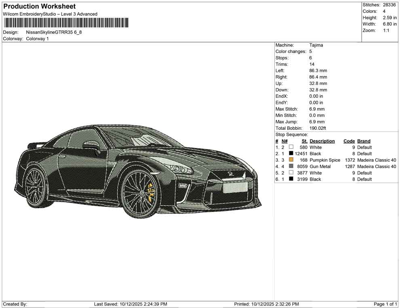Select the Madeira Classic 40 Pumpkin Spice brand
The width and height of the screenshot is (400, 308).
(377, 160)
